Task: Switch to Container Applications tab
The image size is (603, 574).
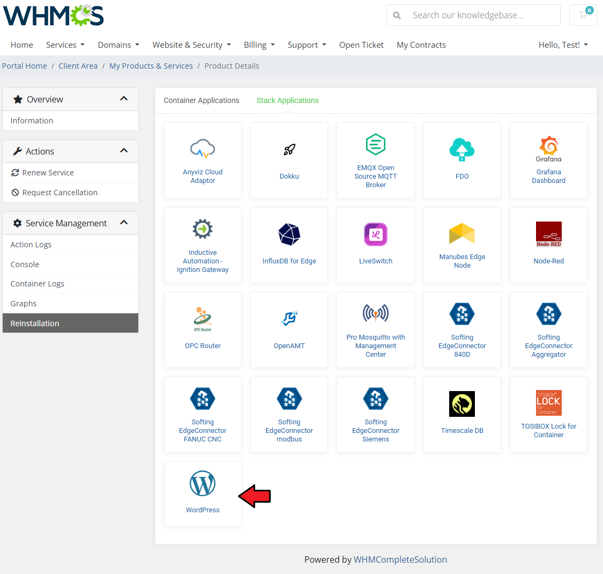Action: [x=202, y=100]
